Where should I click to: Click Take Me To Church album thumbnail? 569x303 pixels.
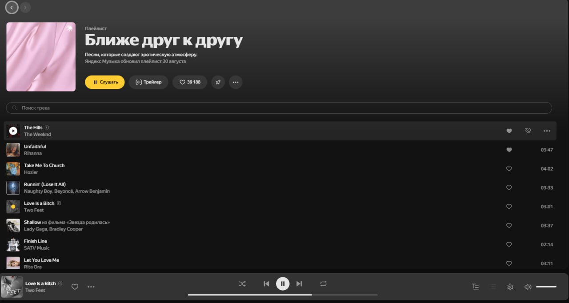[13, 169]
